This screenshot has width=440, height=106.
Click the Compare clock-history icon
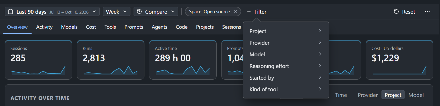139,12
